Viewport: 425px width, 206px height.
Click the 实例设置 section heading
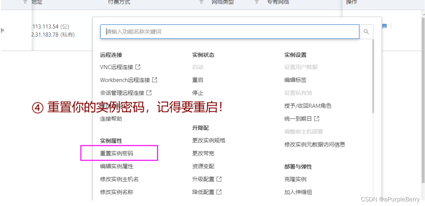(x=295, y=55)
